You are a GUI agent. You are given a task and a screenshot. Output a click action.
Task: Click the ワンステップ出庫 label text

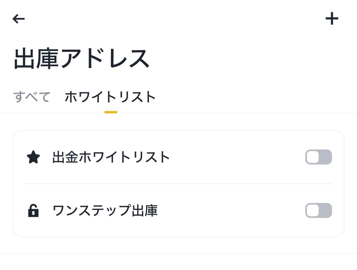point(105,210)
